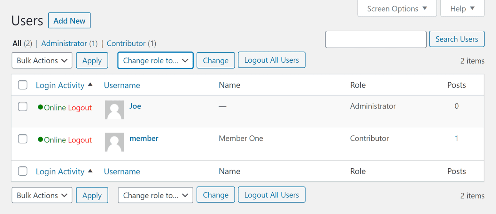The width and height of the screenshot is (496, 214).
Task: Open member's posts count link
Action: point(456,138)
